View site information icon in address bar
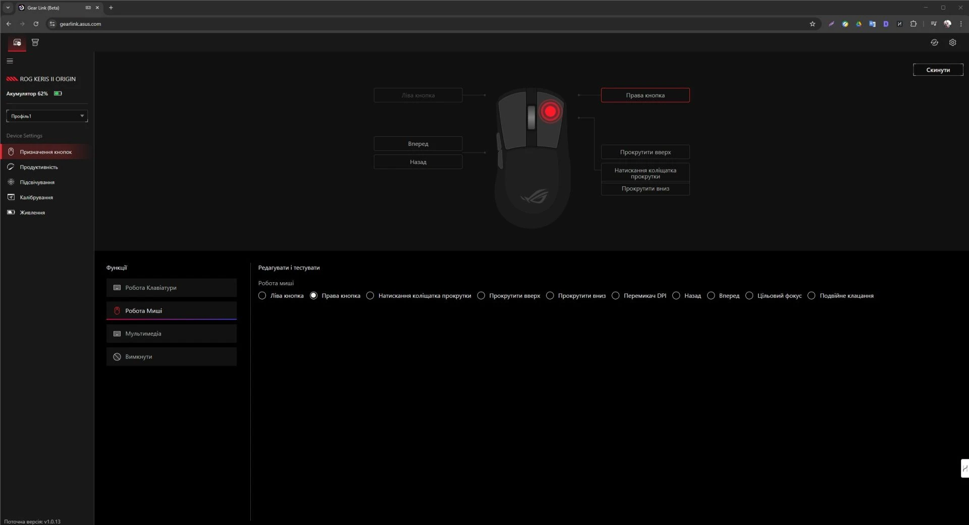This screenshot has height=525, width=969. coord(52,24)
